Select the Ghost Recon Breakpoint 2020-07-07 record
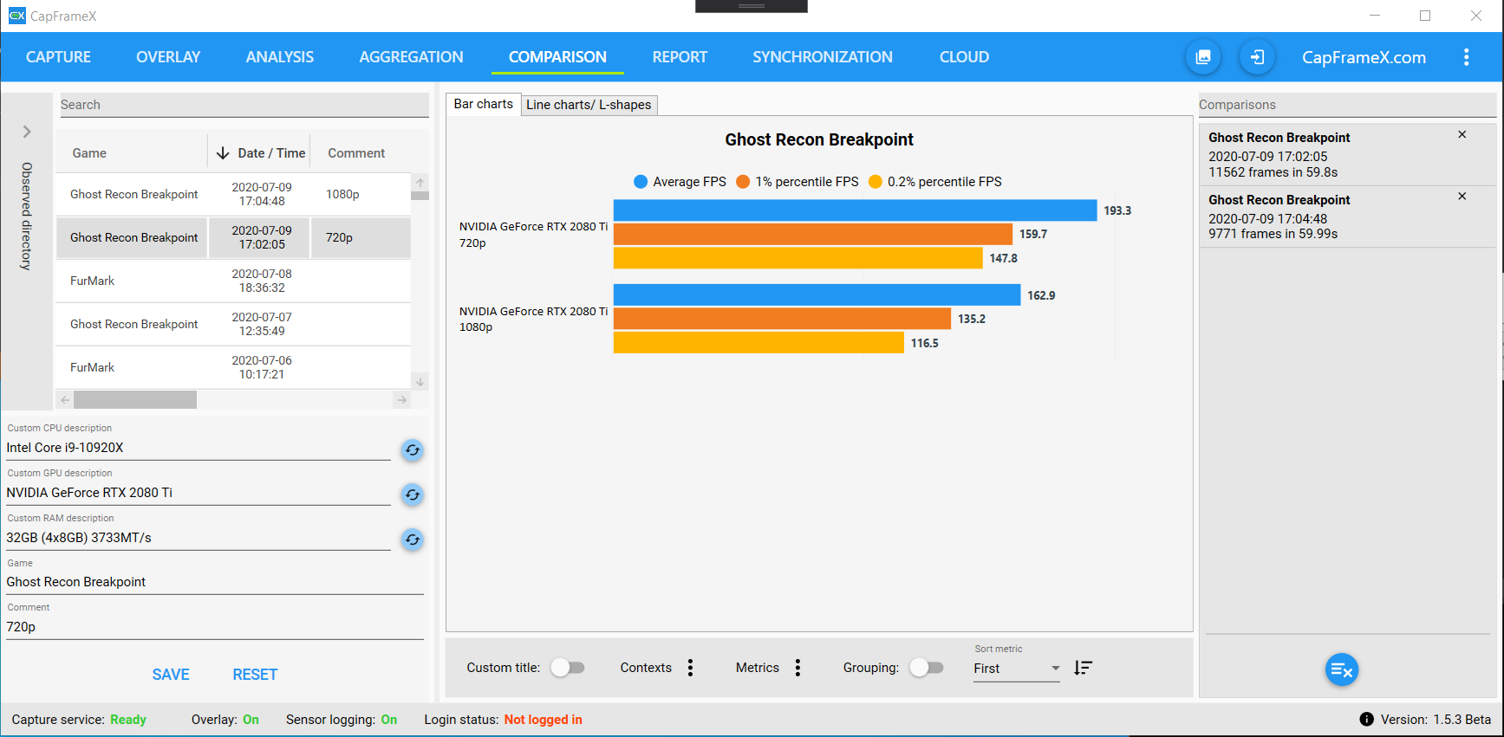Screen dimensions: 1504x737 (233, 324)
